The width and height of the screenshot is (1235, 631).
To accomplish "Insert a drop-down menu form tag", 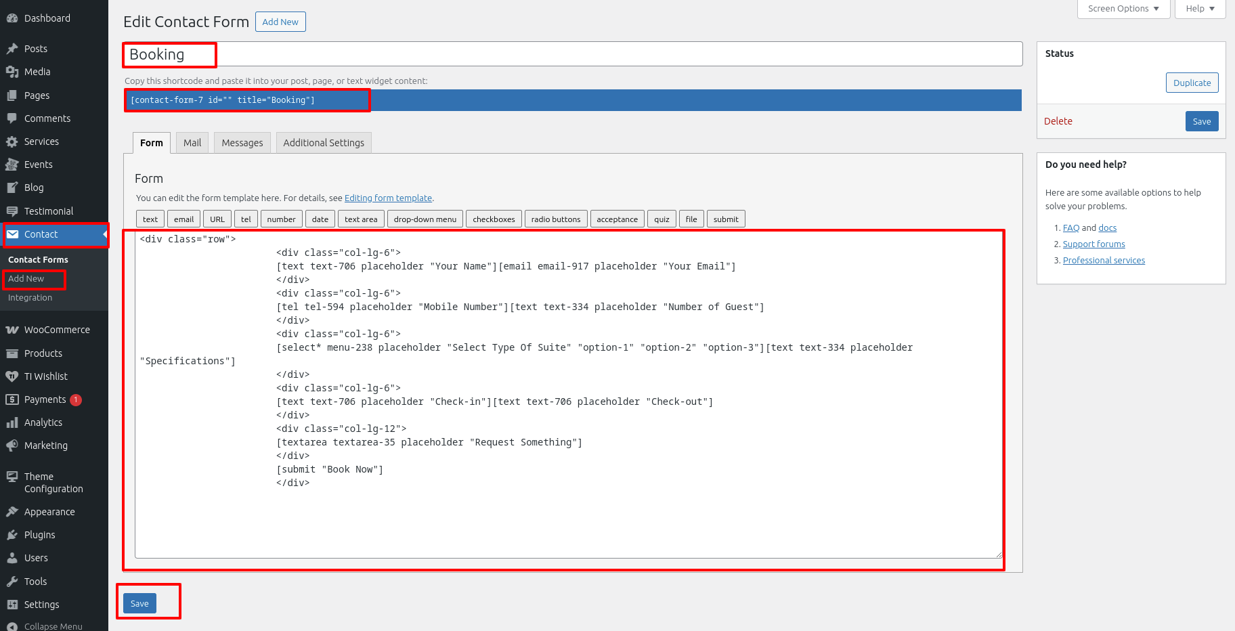I will [x=425, y=219].
